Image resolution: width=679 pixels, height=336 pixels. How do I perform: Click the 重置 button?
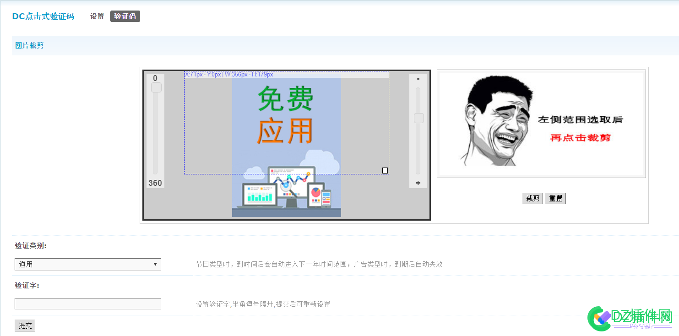click(555, 198)
